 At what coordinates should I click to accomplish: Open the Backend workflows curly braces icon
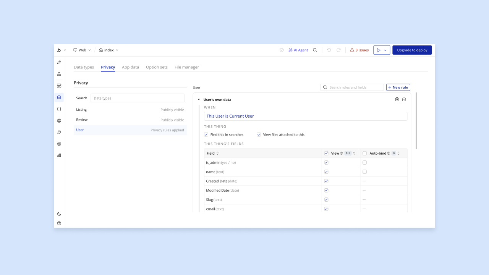tap(59, 109)
